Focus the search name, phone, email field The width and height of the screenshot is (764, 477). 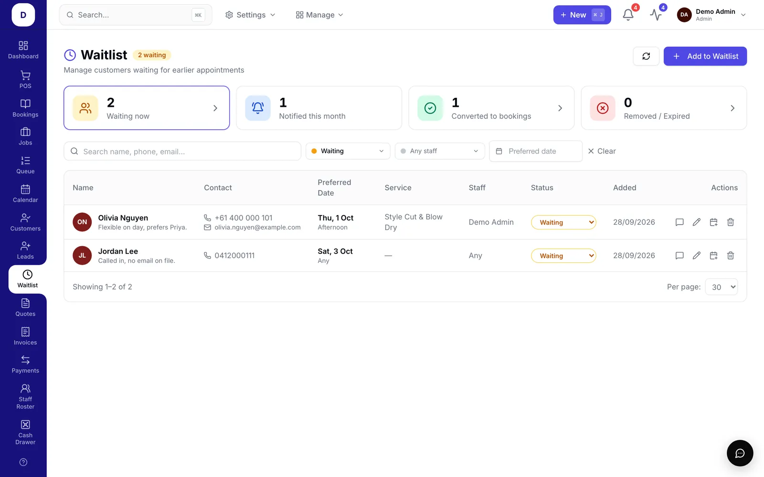click(x=182, y=151)
